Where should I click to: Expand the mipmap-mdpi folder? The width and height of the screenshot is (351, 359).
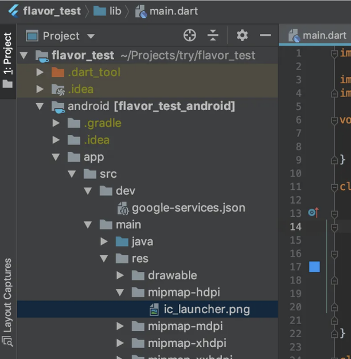[x=120, y=326]
